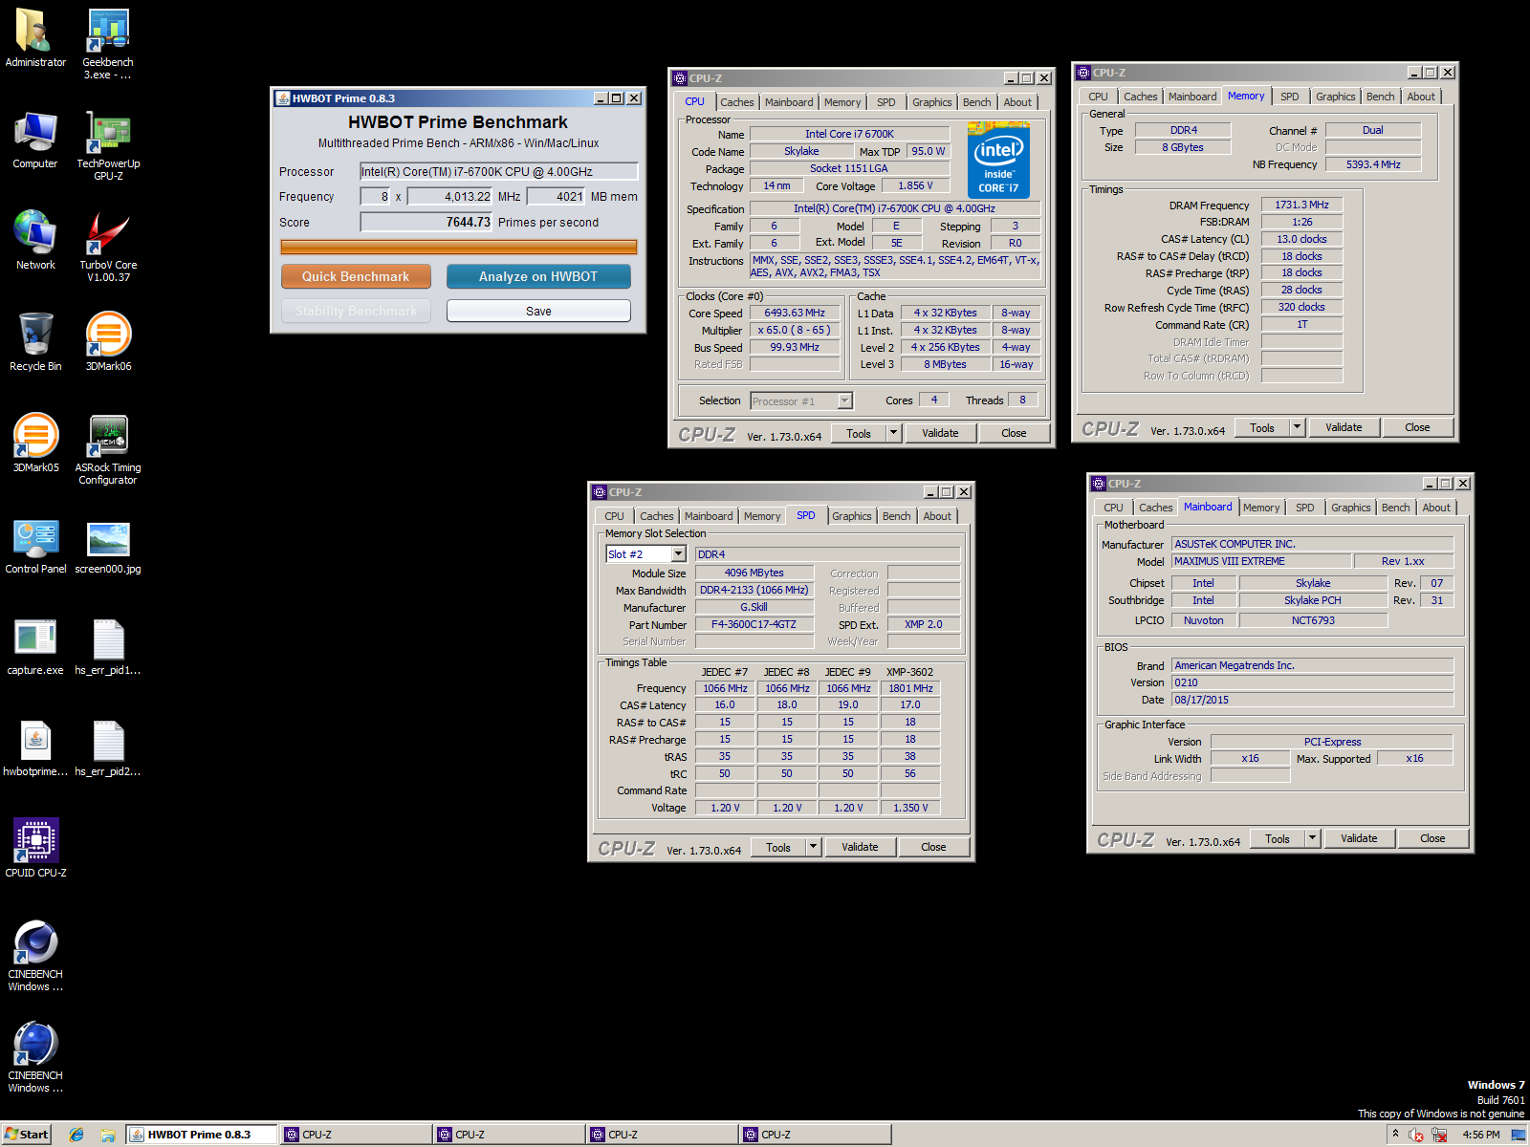Open Tools dropdown arrow in CPU tab window
The height and width of the screenshot is (1147, 1530).
click(893, 433)
